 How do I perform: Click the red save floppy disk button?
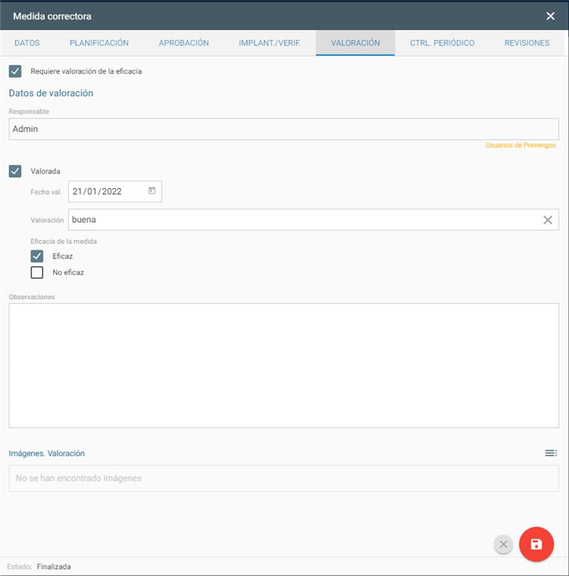[x=536, y=545]
